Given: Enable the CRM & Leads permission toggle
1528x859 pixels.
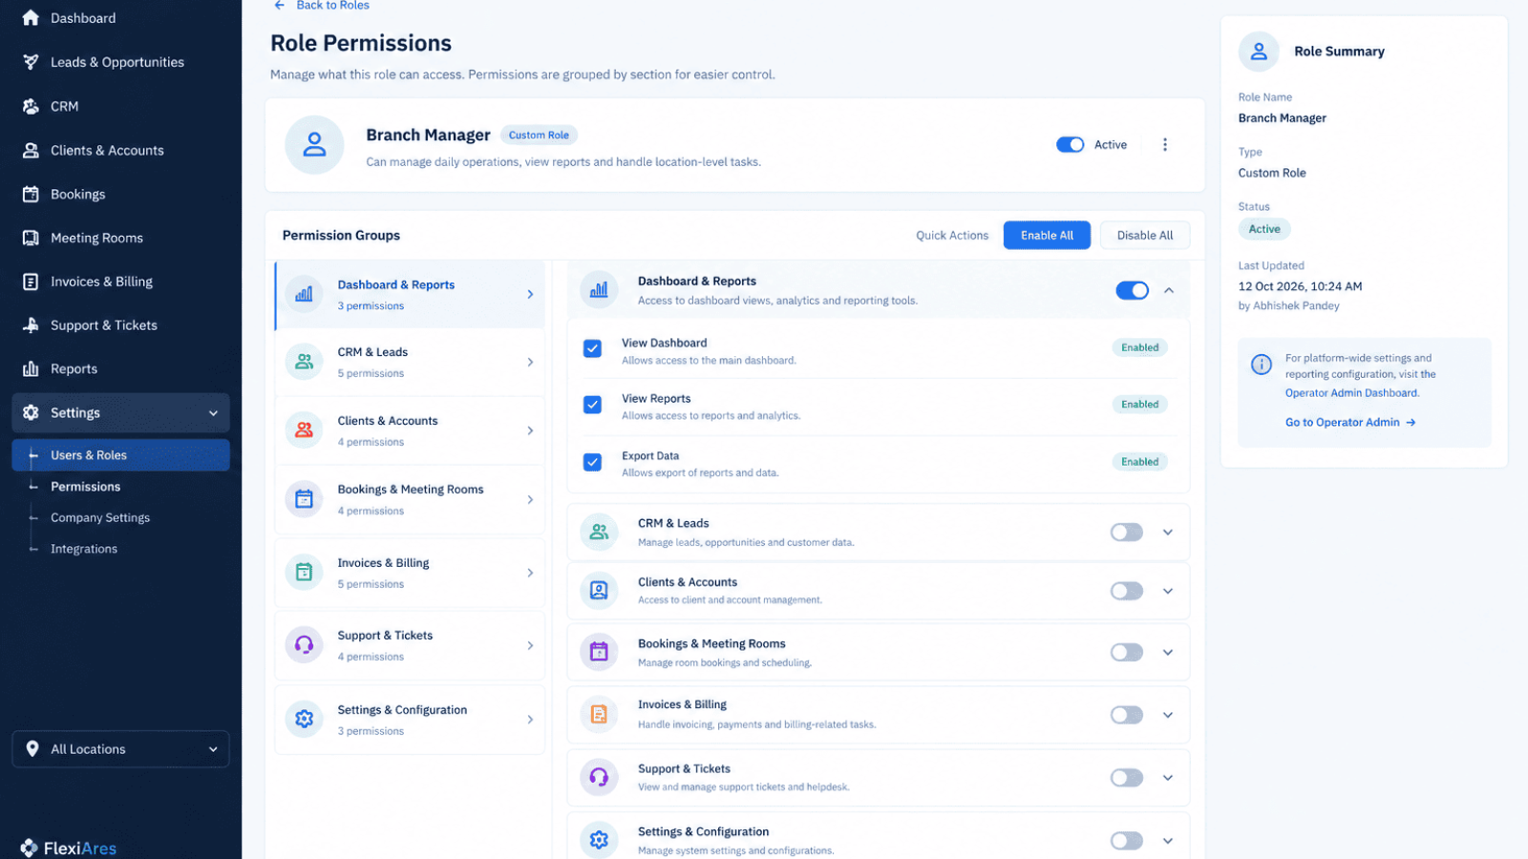Looking at the screenshot, I should [1126, 533].
